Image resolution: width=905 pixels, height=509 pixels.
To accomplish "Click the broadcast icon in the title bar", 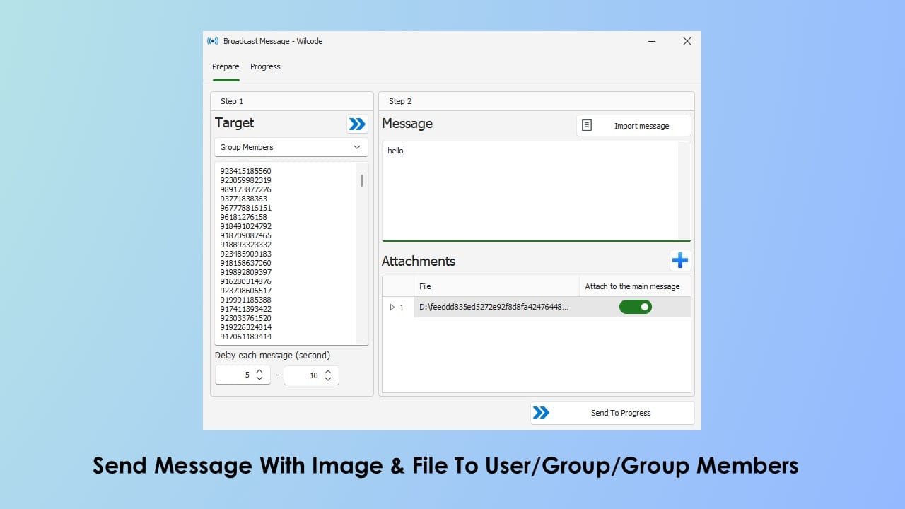I will click(x=213, y=41).
